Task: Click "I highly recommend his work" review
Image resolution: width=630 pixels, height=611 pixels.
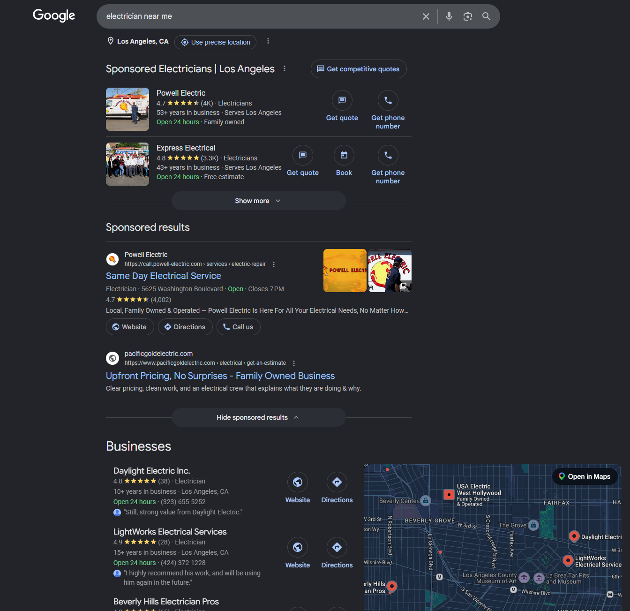Action: pyautogui.click(x=192, y=578)
